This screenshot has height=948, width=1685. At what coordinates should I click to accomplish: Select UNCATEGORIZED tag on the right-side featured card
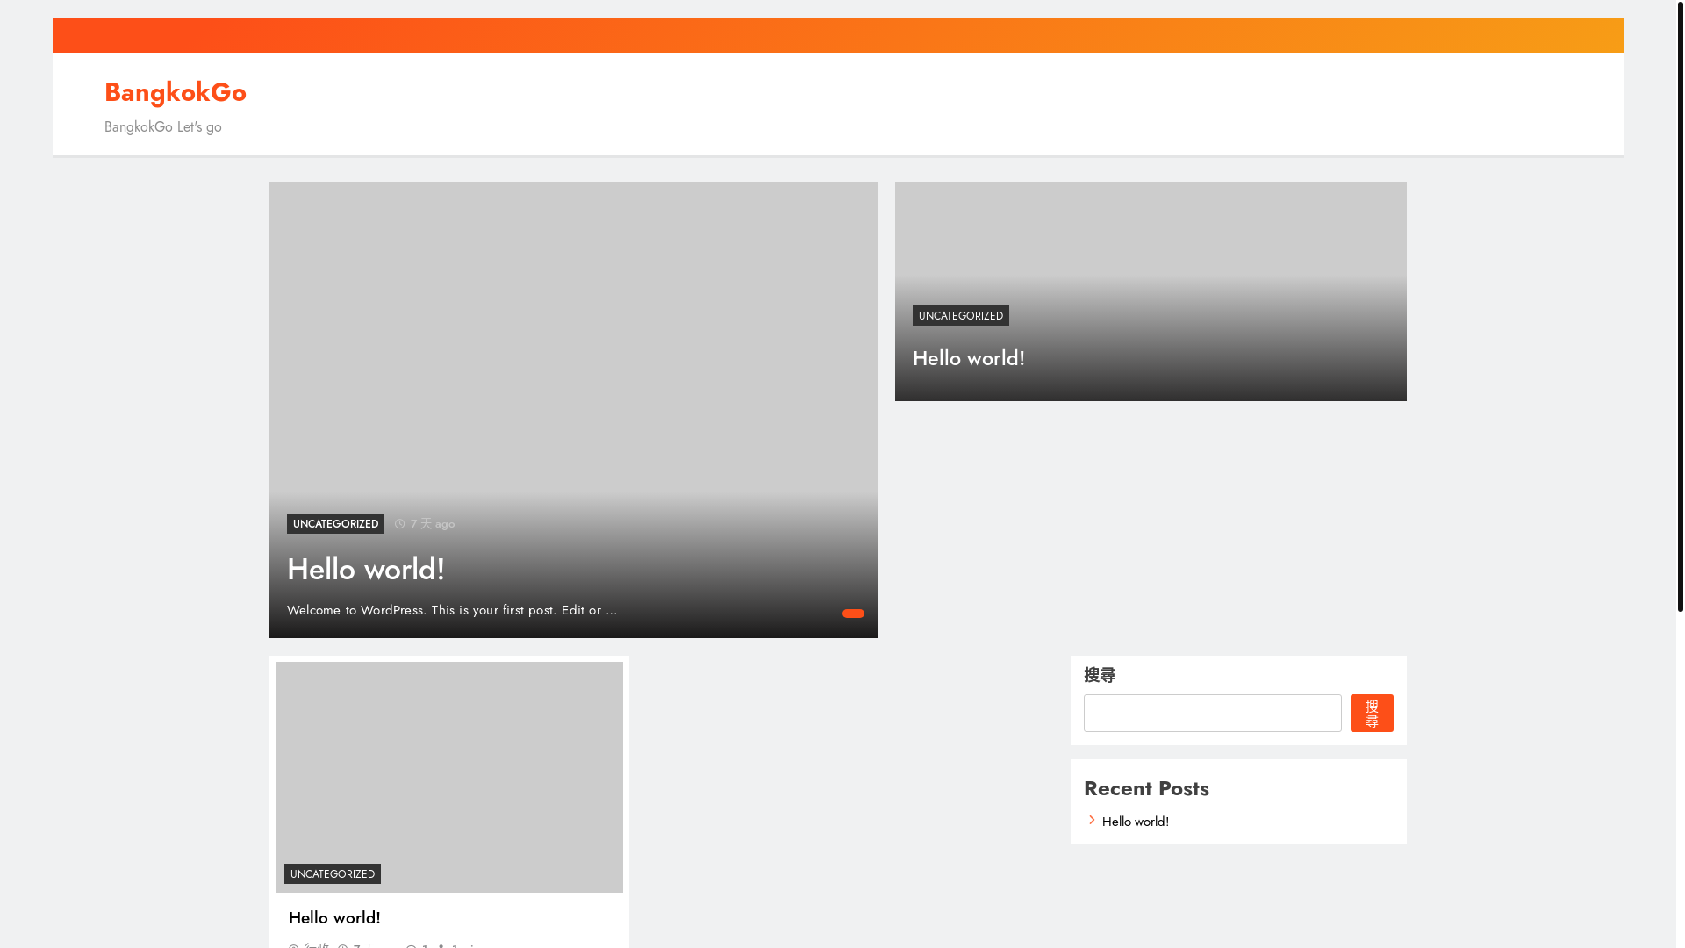coord(961,316)
